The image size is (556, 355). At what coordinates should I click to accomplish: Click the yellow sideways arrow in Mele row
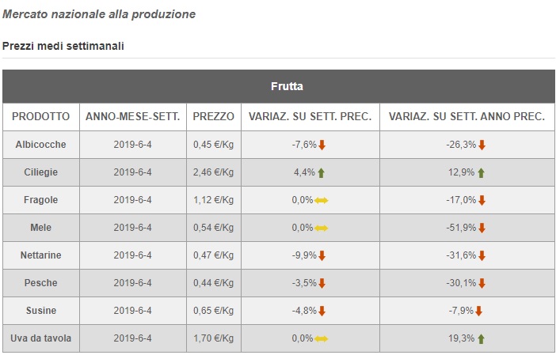[x=322, y=228]
